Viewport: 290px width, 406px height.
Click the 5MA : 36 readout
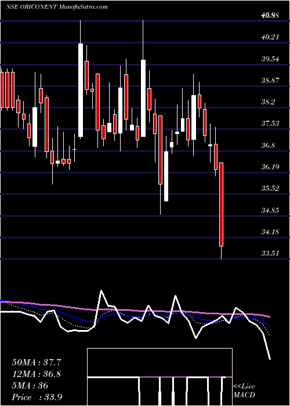(30, 386)
